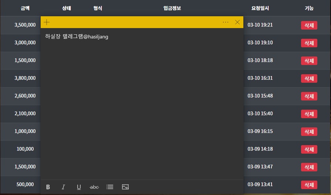Delete the 03-10 15:40 request row
The image size is (331, 195).
point(309,114)
